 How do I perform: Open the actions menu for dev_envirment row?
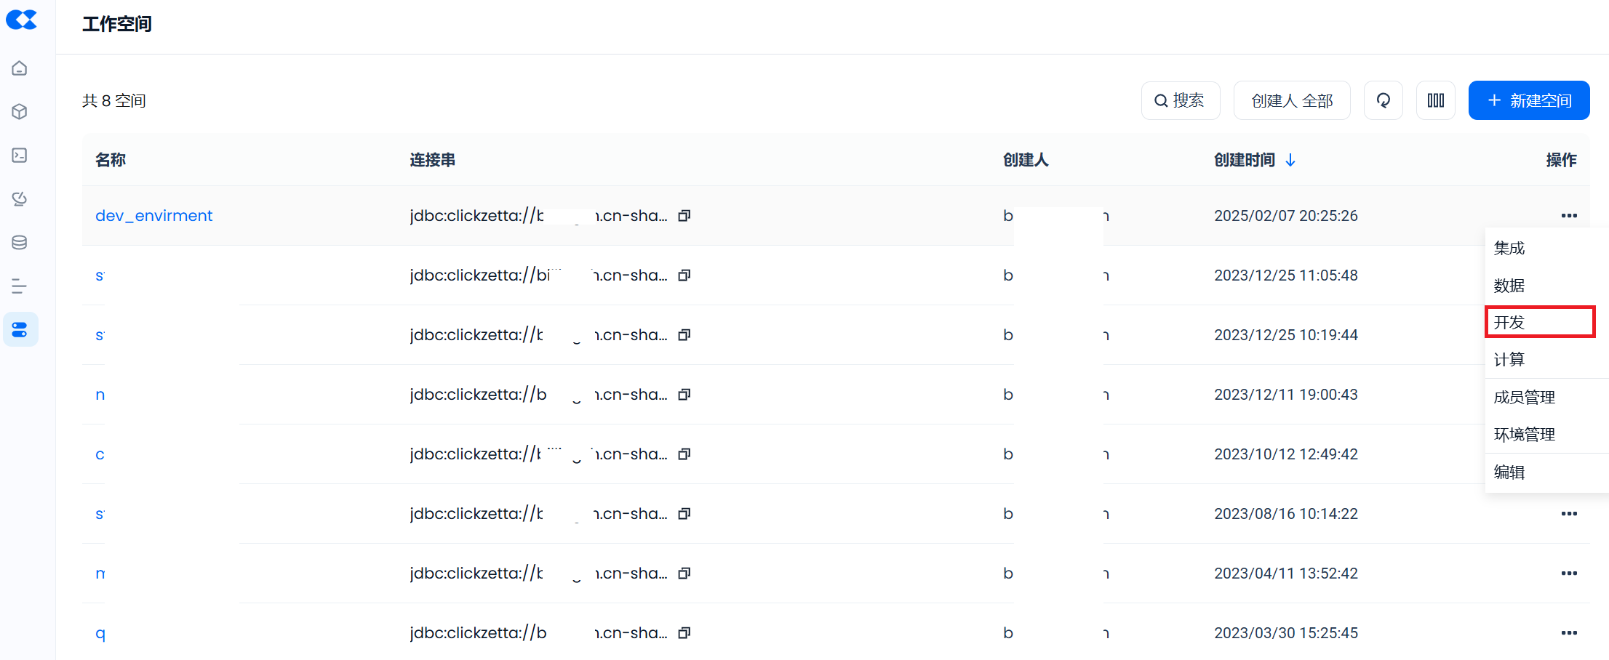coord(1568,216)
